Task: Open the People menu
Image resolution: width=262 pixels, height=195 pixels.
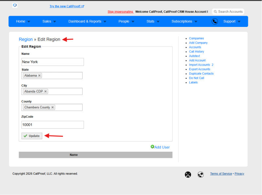Action: click(124, 21)
